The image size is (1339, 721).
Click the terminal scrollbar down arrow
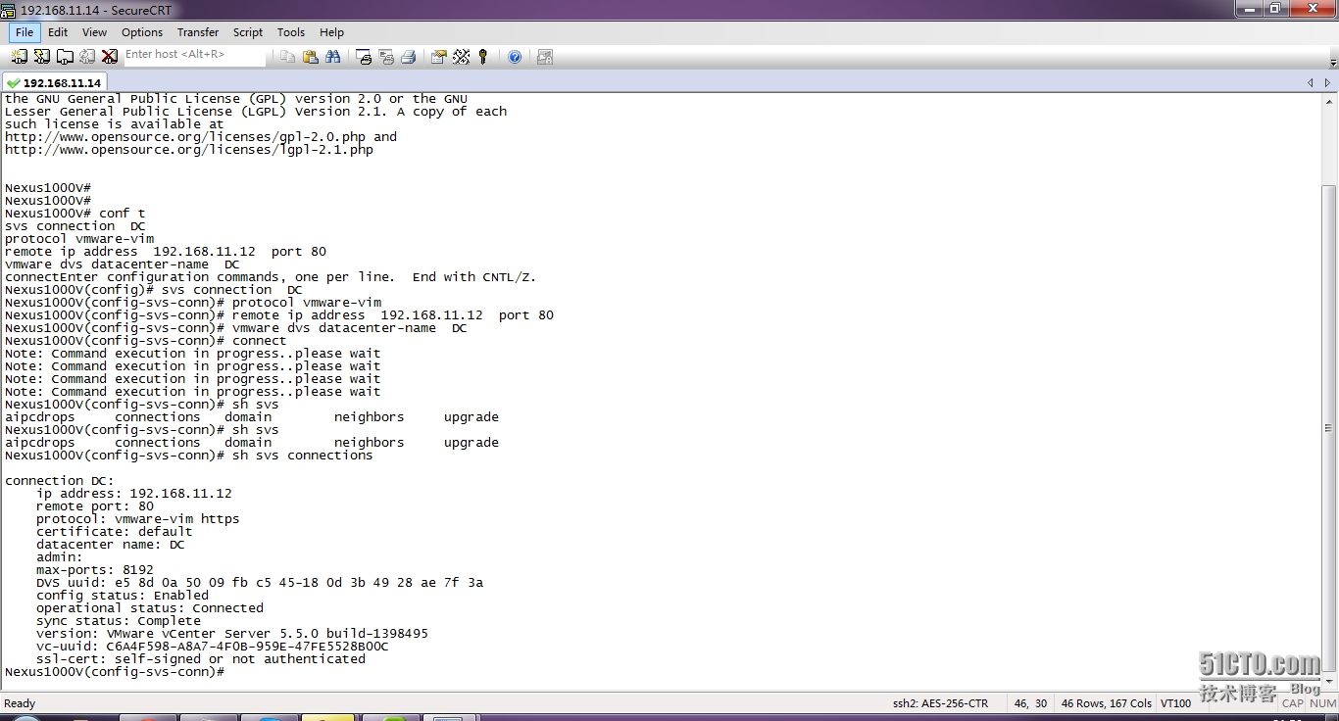tap(1328, 681)
